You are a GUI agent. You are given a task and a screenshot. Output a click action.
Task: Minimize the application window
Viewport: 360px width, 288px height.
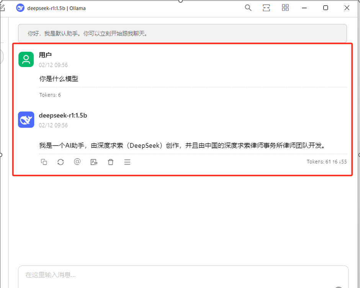[304, 8]
